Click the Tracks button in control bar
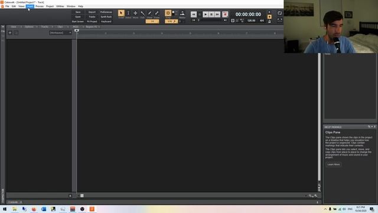The image size is (378, 213). click(x=92, y=17)
